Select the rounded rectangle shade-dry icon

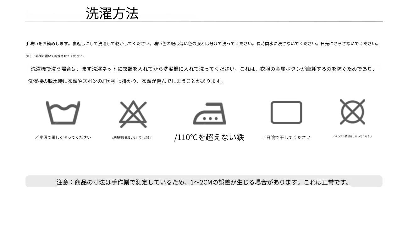[286, 112]
